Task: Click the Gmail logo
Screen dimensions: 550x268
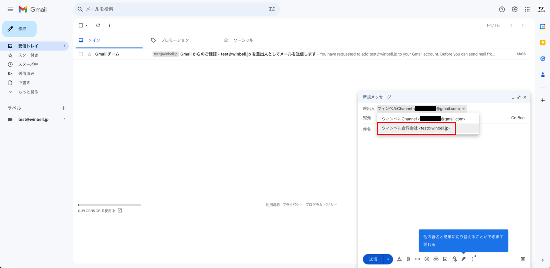Action: (32, 9)
